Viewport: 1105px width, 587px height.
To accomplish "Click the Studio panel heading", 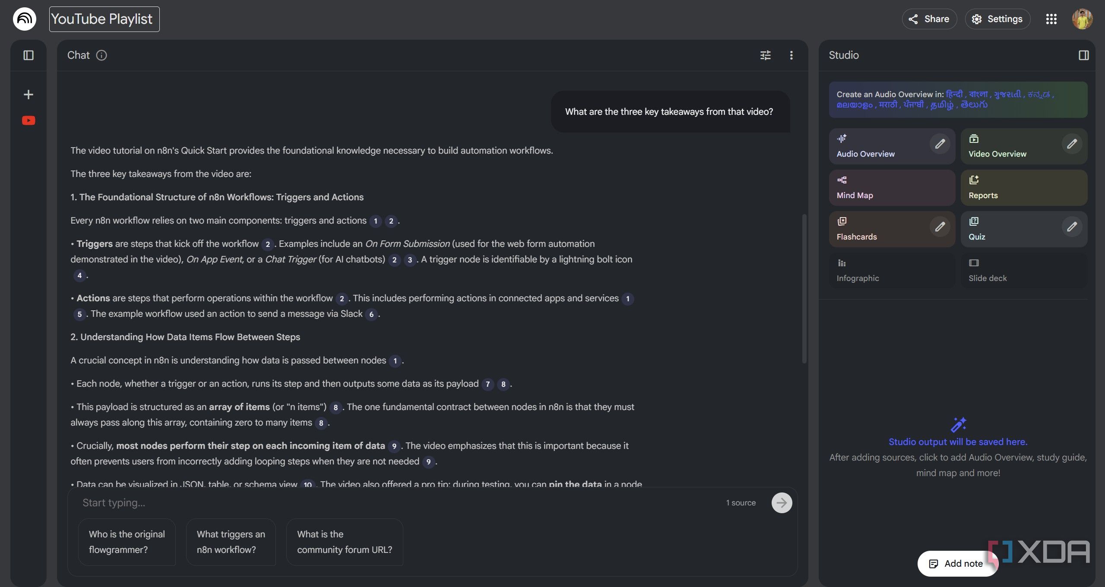I will (843, 55).
